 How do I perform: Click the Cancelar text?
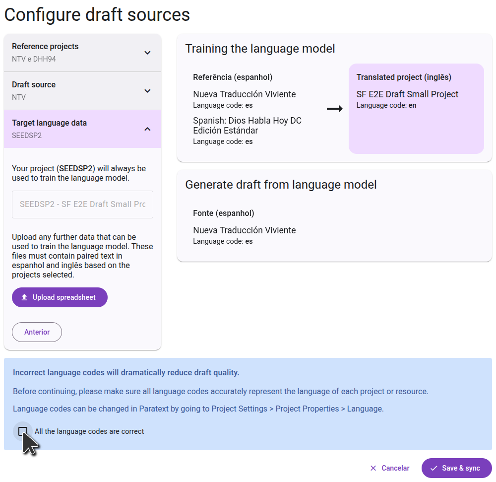[x=395, y=468]
